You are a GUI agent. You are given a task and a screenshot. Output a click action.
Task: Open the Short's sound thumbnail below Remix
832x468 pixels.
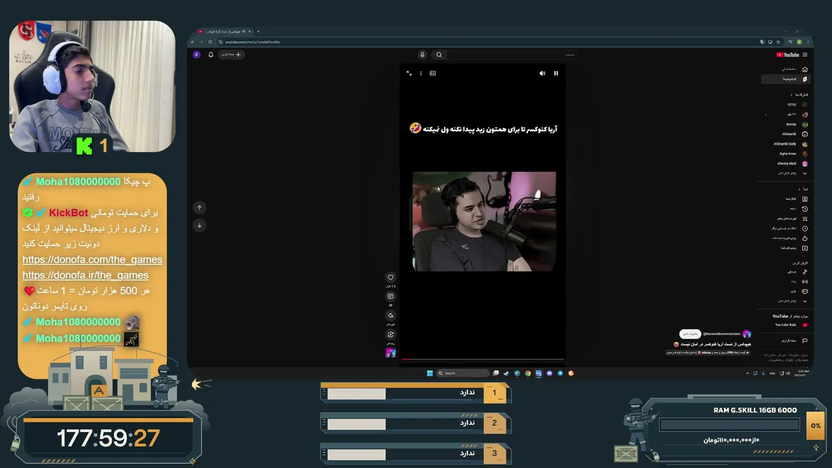[390, 353]
